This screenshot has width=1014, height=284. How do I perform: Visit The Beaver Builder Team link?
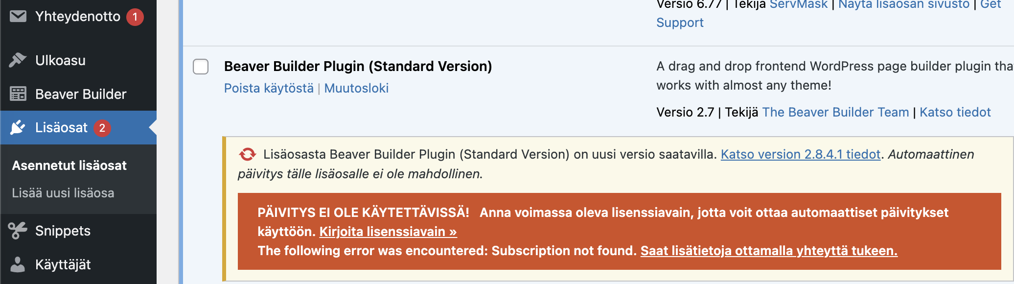[x=837, y=112]
